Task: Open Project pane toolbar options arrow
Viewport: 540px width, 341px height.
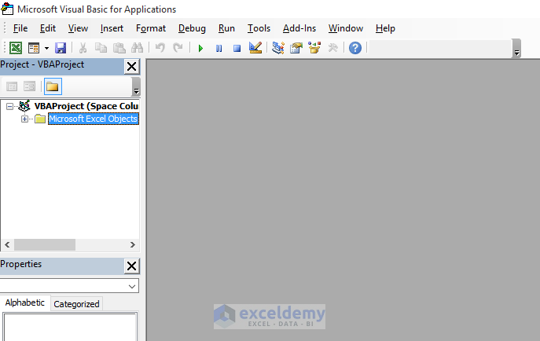Action: tap(136, 86)
